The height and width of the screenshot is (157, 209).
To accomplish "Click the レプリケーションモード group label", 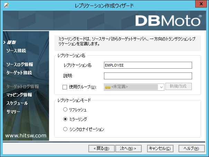I will (x=74, y=100).
